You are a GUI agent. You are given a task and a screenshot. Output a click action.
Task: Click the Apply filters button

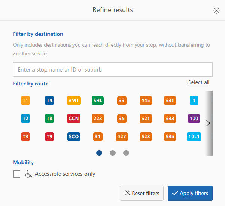[190, 193]
